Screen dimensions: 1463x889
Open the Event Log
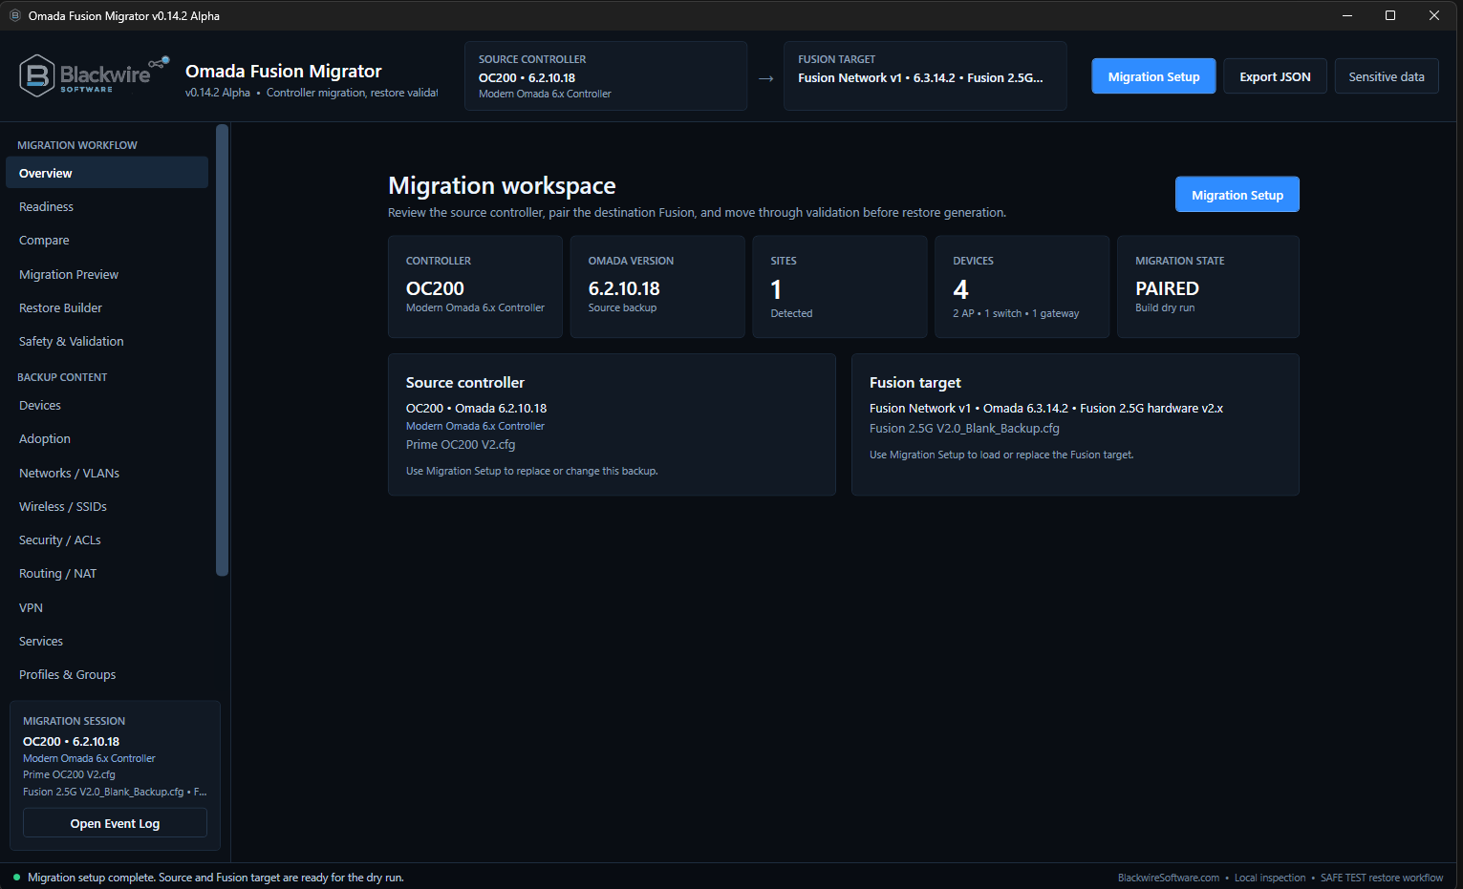coord(115,823)
